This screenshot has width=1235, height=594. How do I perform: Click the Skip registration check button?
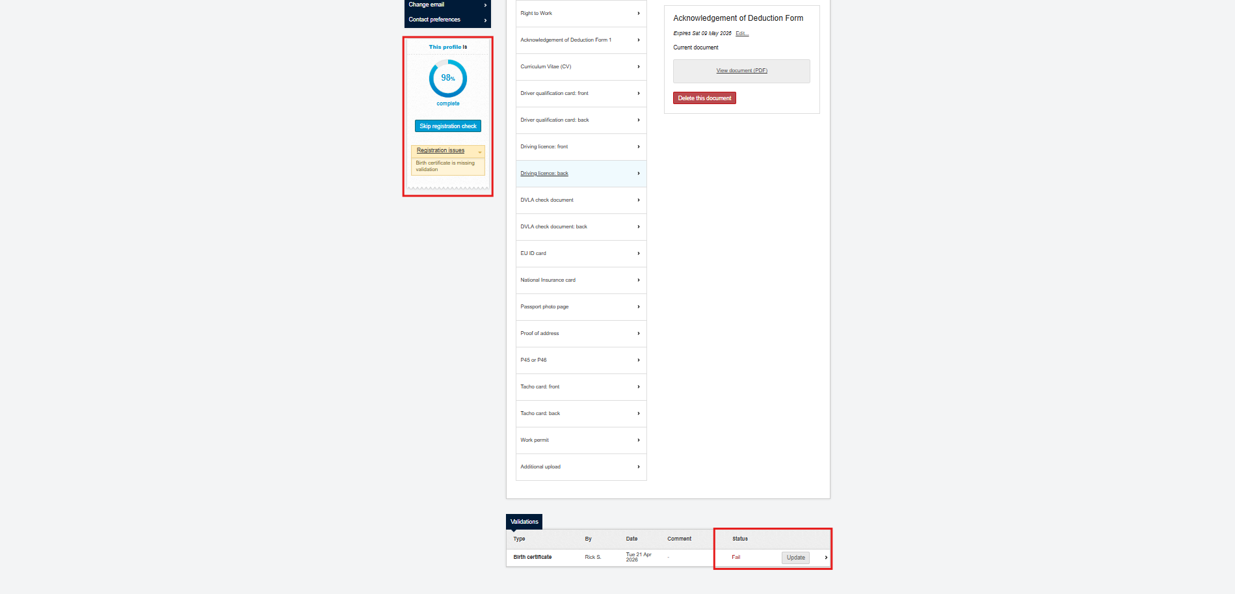447,126
